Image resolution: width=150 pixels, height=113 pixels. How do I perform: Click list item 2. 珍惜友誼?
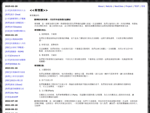pyautogui.click(x=49, y=45)
